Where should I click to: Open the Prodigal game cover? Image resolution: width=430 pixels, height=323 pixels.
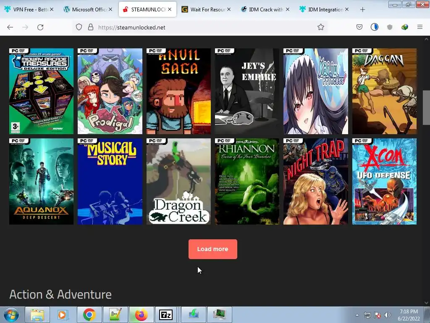110,91
